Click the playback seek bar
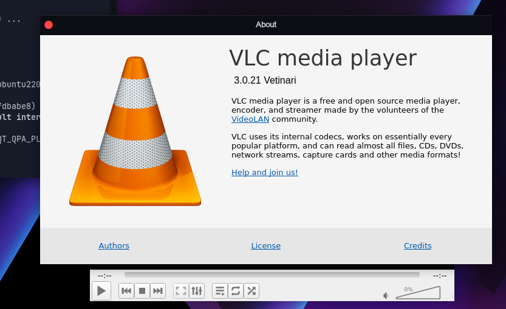506x309 pixels. (x=272, y=275)
